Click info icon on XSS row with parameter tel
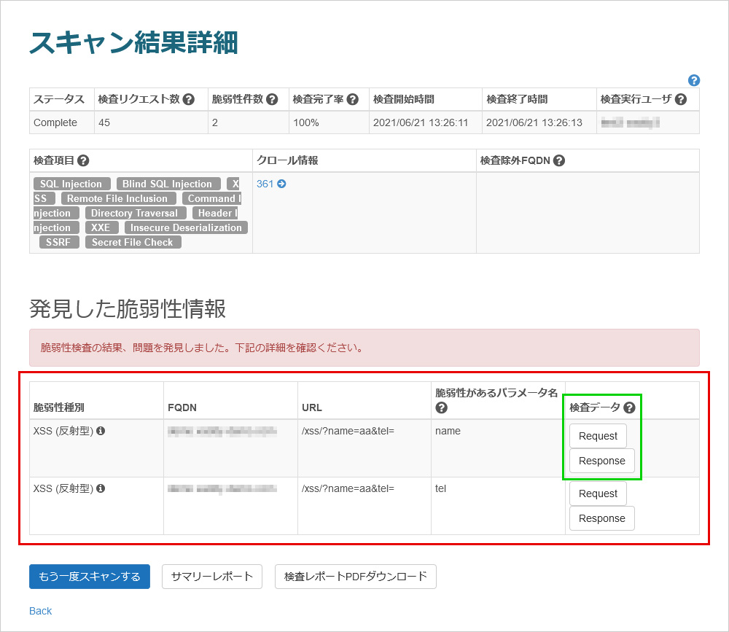729x632 pixels. [x=101, y=488]
